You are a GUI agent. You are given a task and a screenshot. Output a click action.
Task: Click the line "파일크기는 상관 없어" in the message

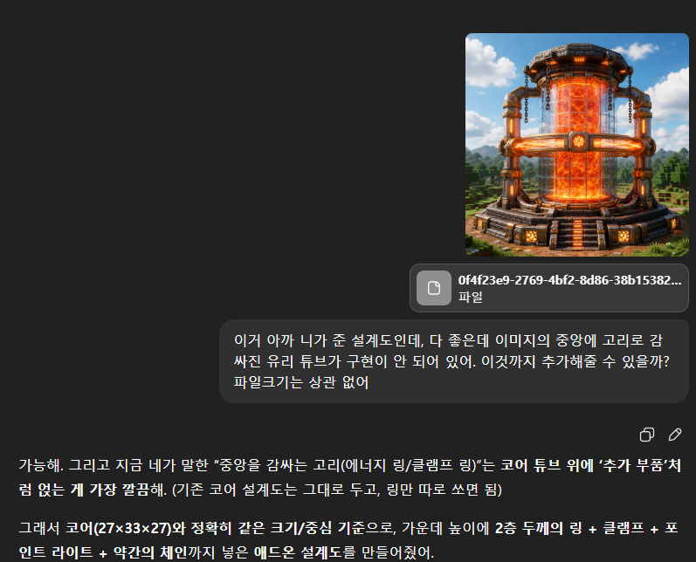pos(301,382)
